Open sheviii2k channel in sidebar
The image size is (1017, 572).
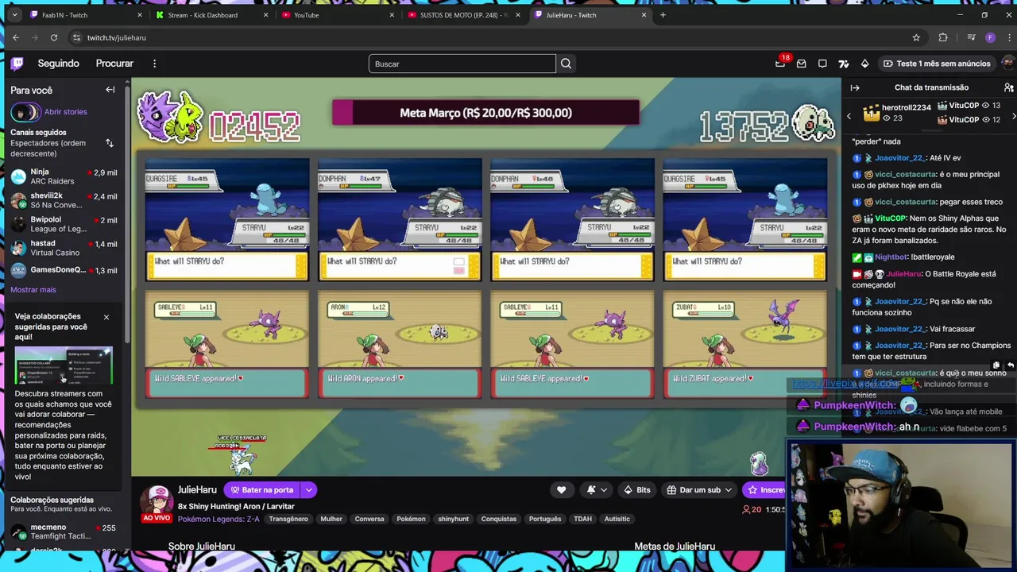pos(64,200)
